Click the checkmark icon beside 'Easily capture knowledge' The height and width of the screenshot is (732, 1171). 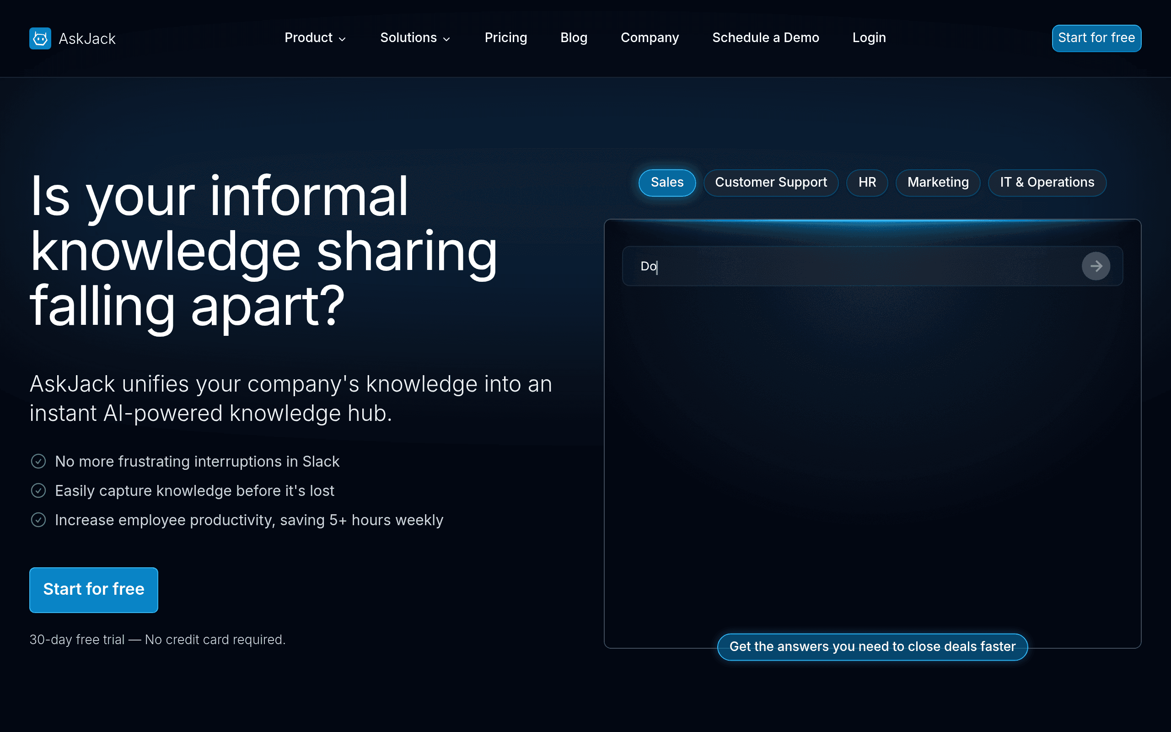[x=38, y=490]
